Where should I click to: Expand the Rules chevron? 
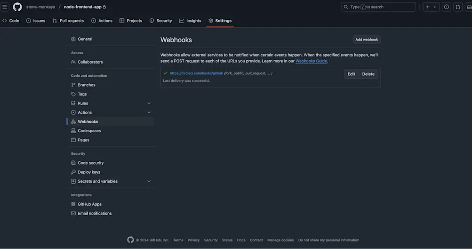pos(149,103)
